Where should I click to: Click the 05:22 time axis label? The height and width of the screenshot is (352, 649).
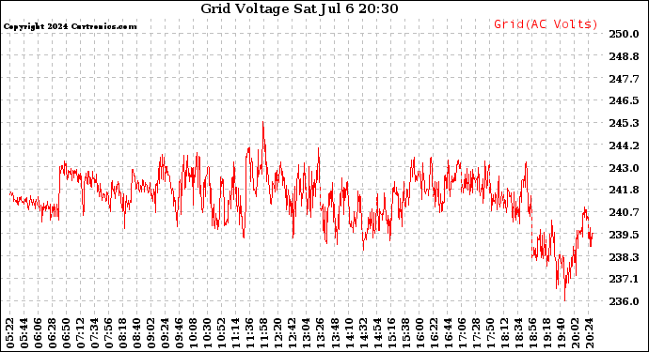10,333
